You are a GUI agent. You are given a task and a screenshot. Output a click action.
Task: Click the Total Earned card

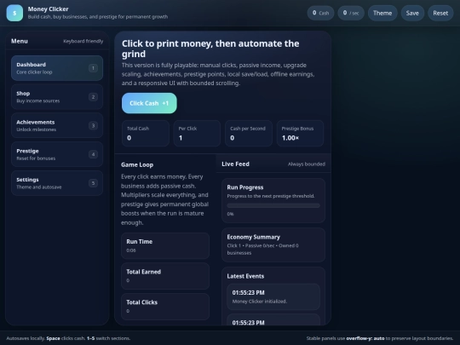click(x=165, y=276)
